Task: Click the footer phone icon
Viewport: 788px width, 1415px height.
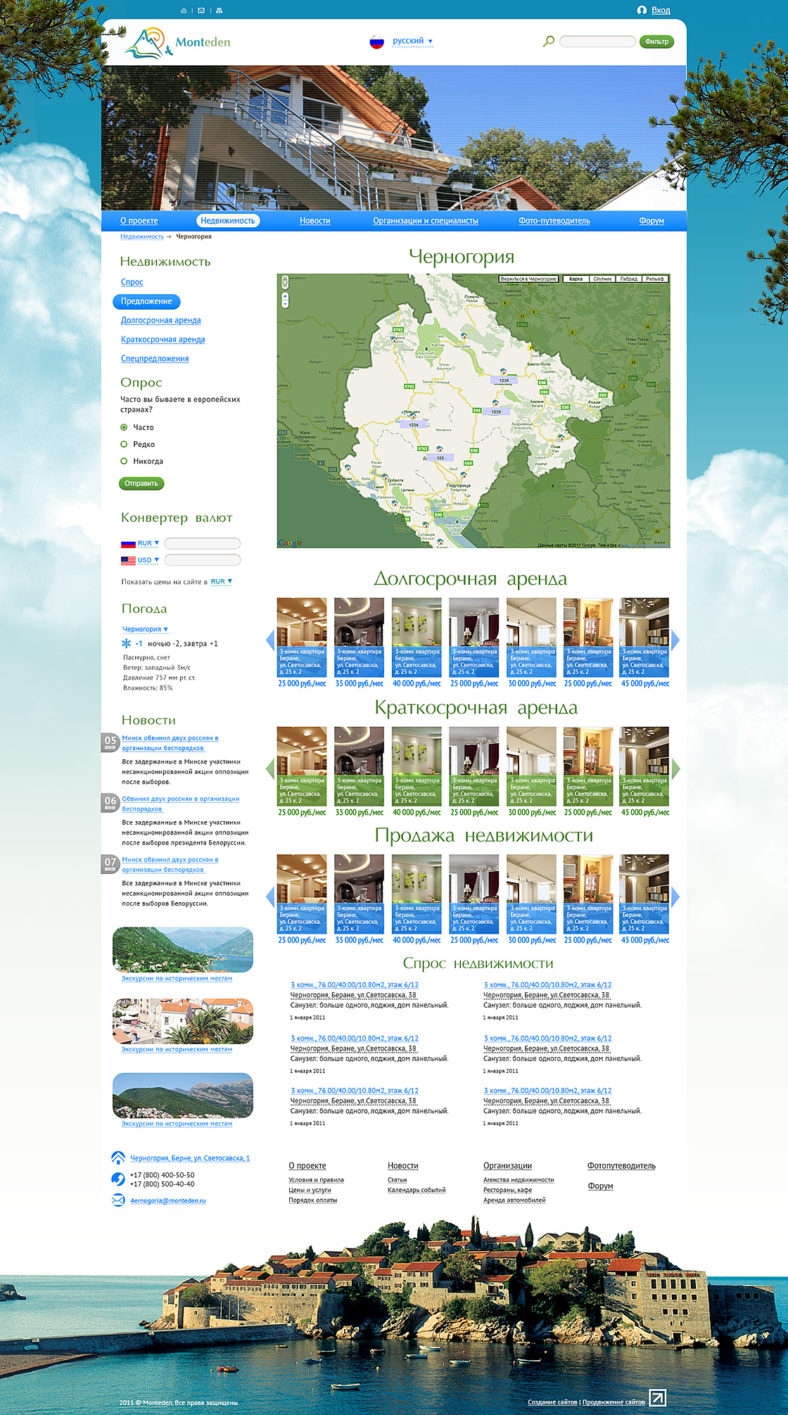Action: [118, 1179]
